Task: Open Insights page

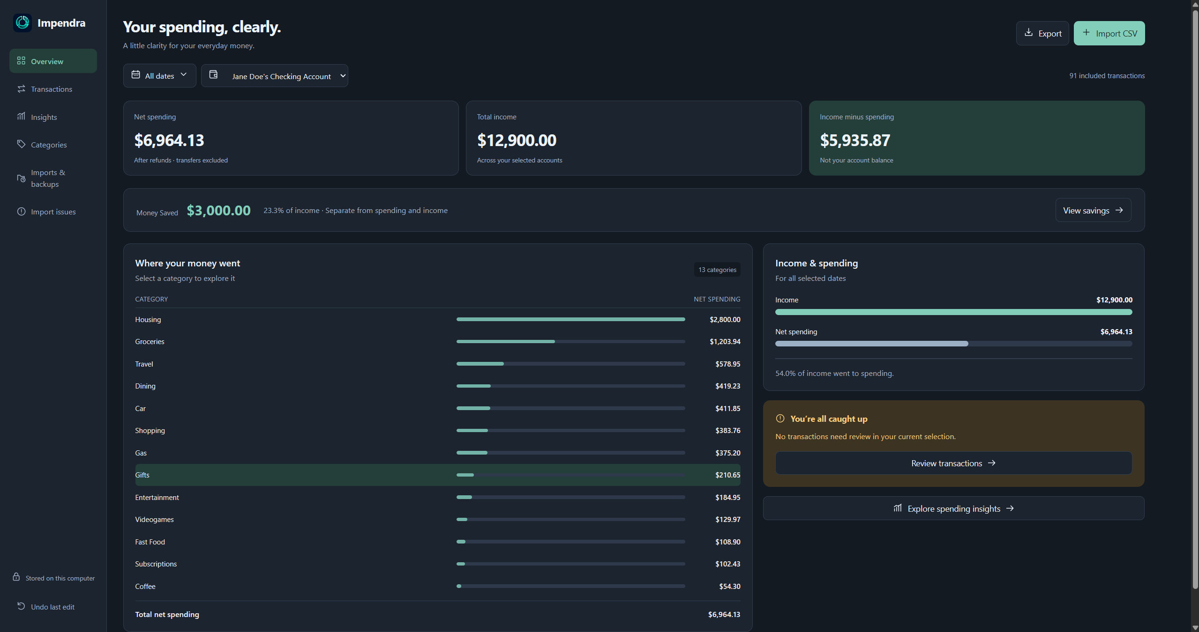Action: [53, 117]
